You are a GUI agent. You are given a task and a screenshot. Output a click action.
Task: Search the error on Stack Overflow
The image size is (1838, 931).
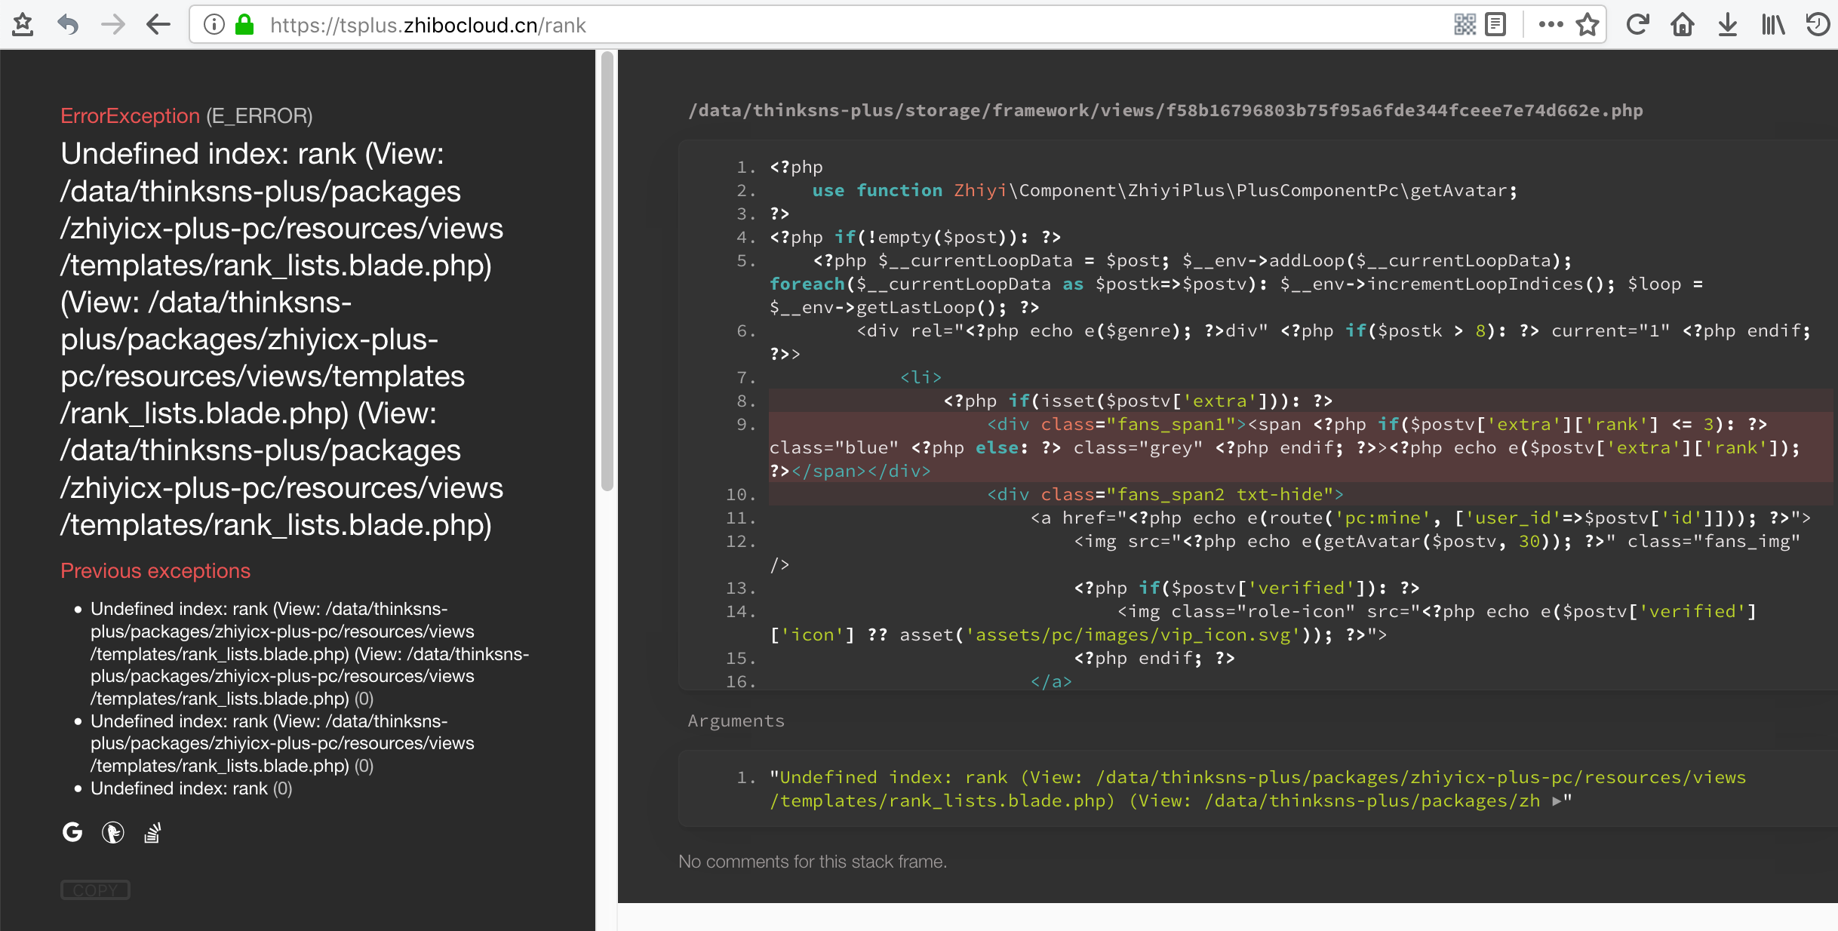[x=152, y=832]
